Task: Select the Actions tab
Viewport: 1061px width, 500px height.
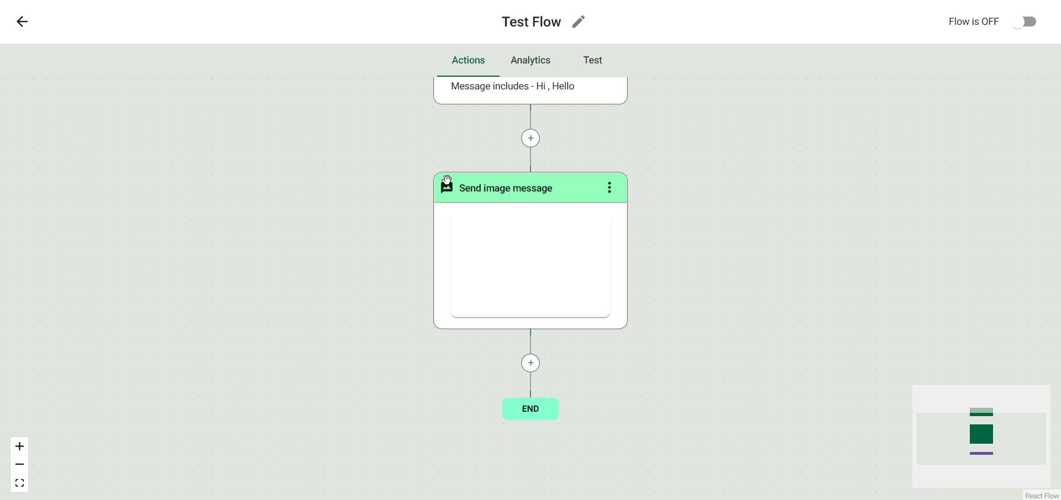Action: (468, 60)
